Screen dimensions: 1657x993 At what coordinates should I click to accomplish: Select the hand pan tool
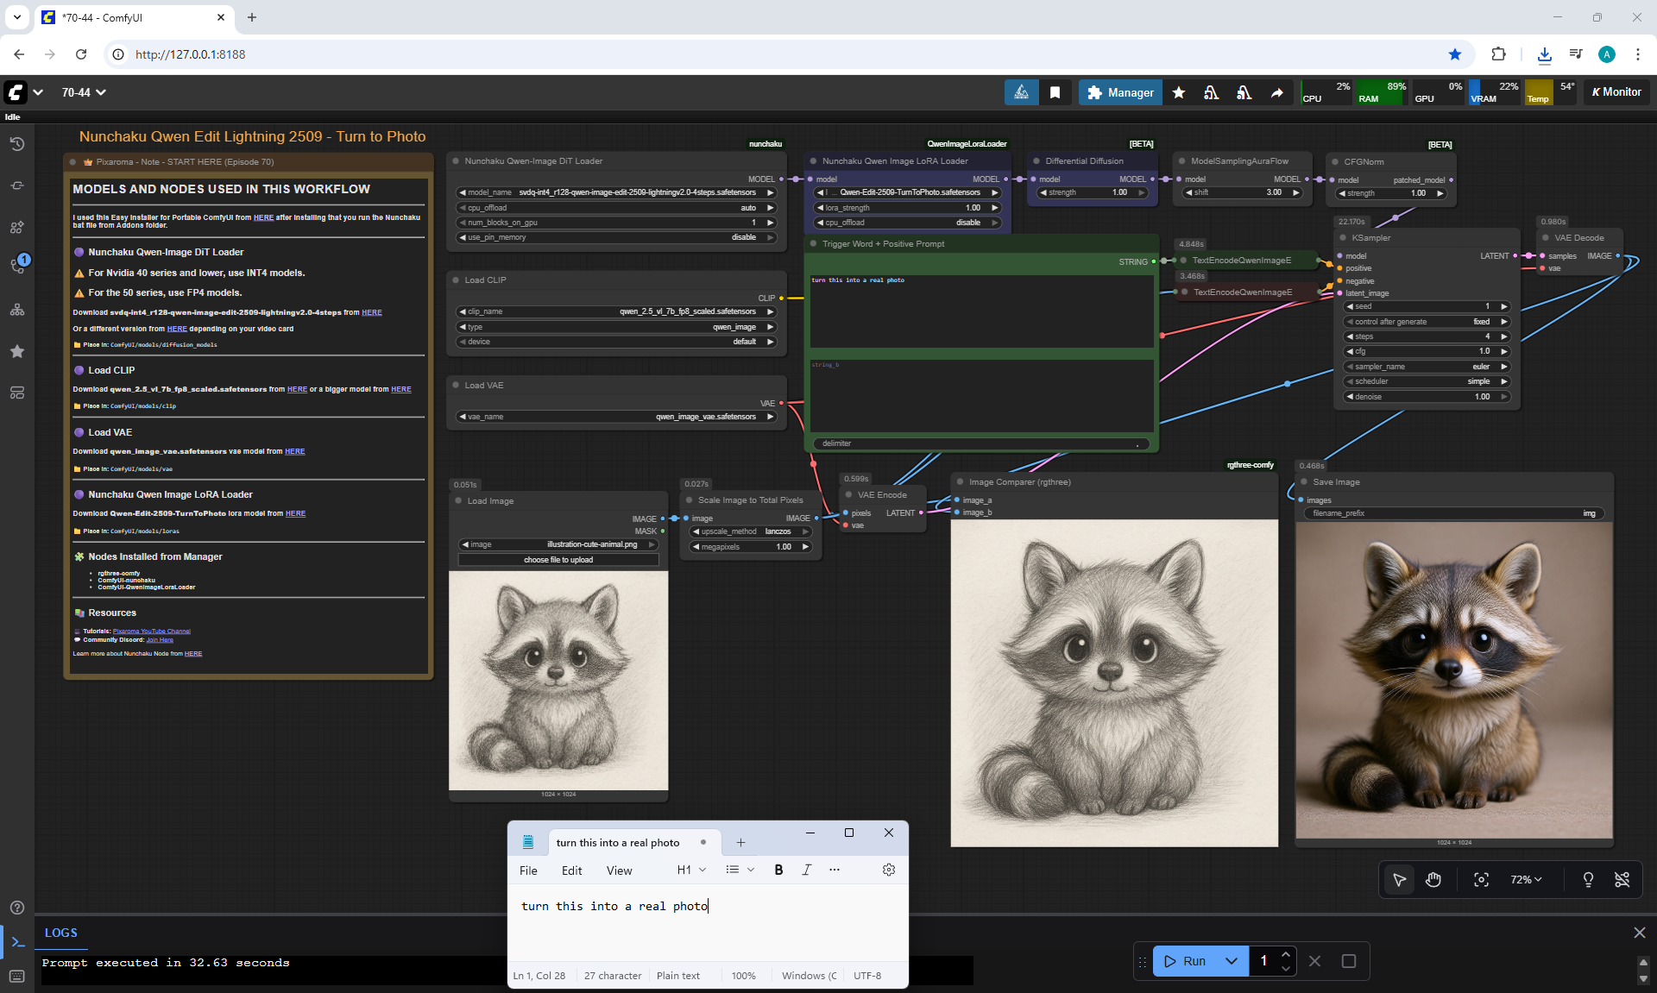(x=1433, y=879)
